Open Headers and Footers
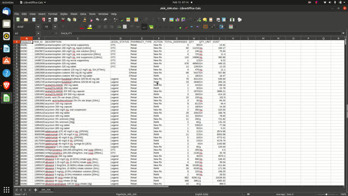This screenshot has width=348, height=196. [211, 20]
